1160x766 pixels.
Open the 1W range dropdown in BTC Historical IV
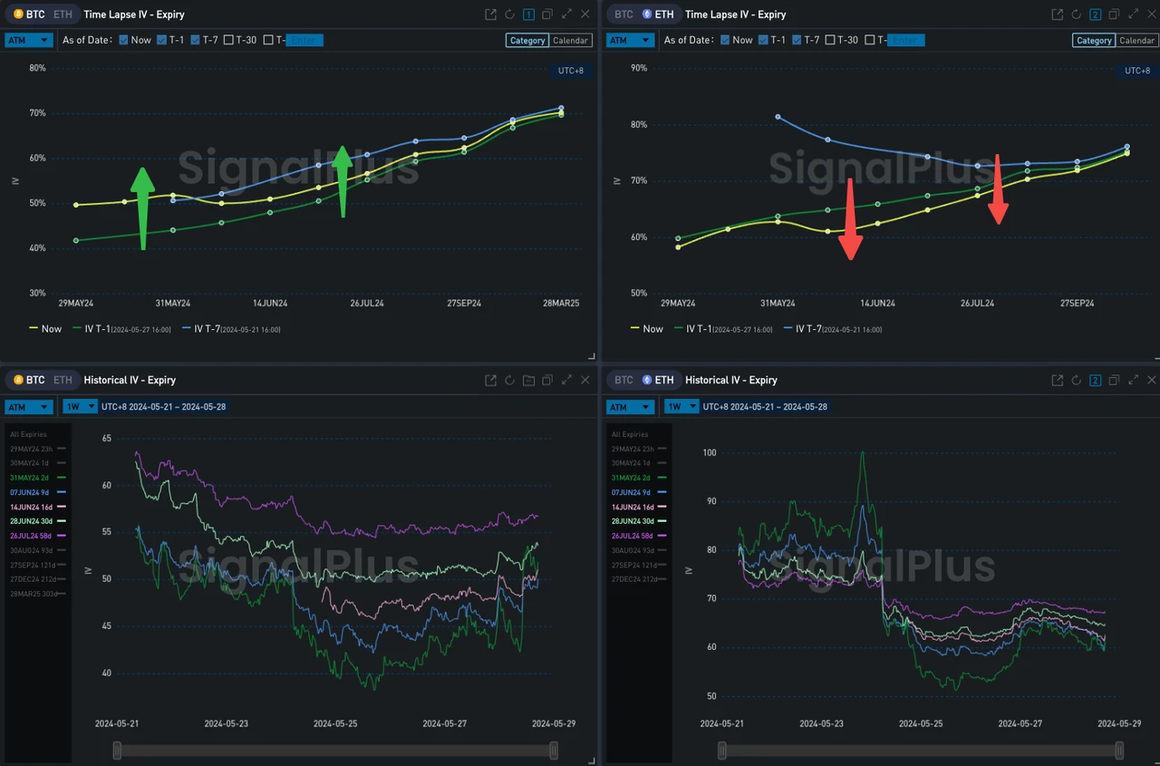click(80, 407)
